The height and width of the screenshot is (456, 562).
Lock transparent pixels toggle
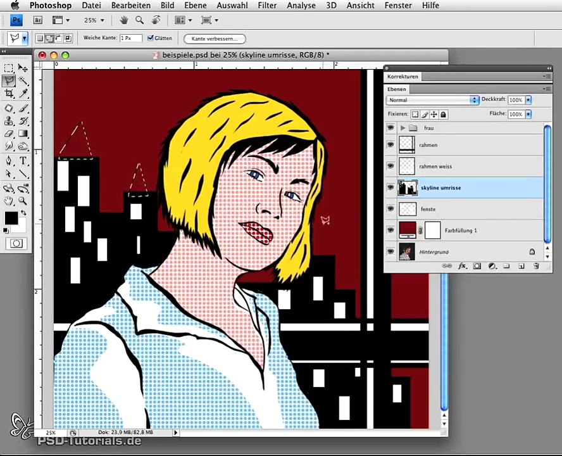(x=415, y=115)
